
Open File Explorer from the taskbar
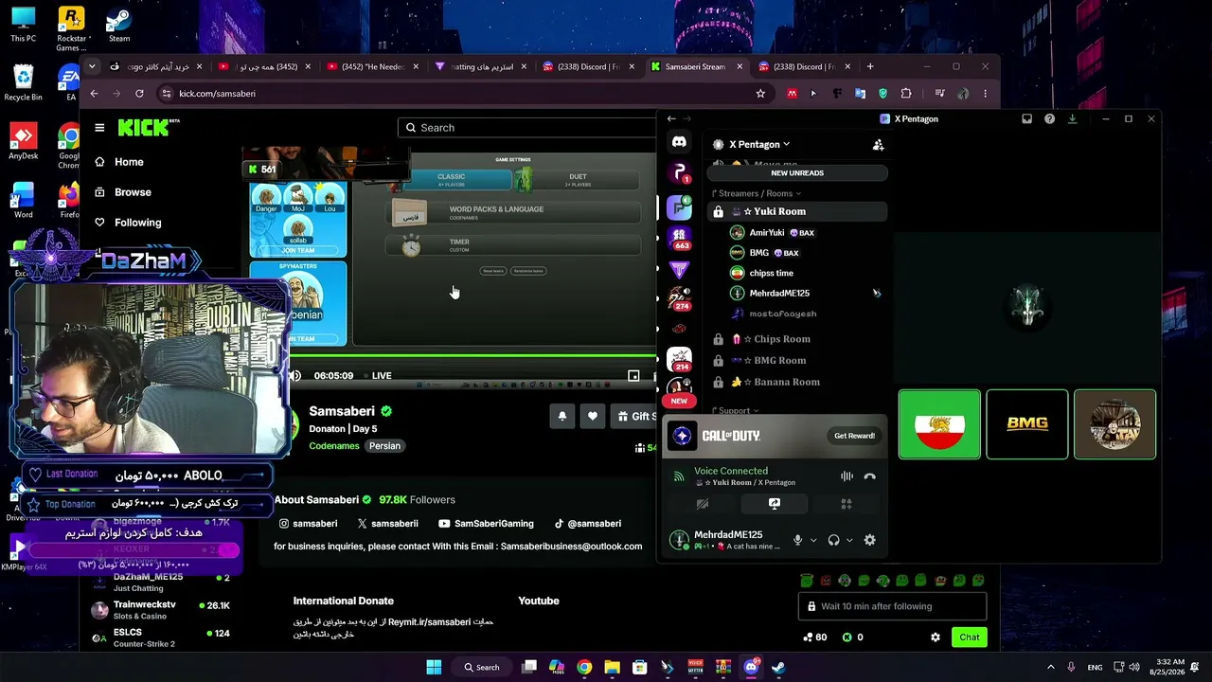tap(612, 667)
